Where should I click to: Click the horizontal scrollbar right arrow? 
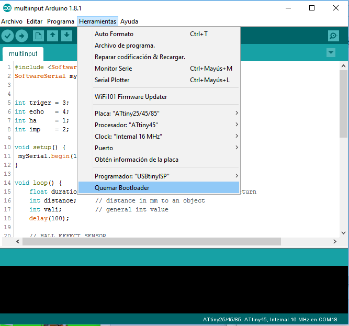[x=334, y=242]
